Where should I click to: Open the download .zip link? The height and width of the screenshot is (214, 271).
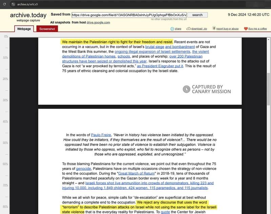pyautogui.click(x=199, y=29)
